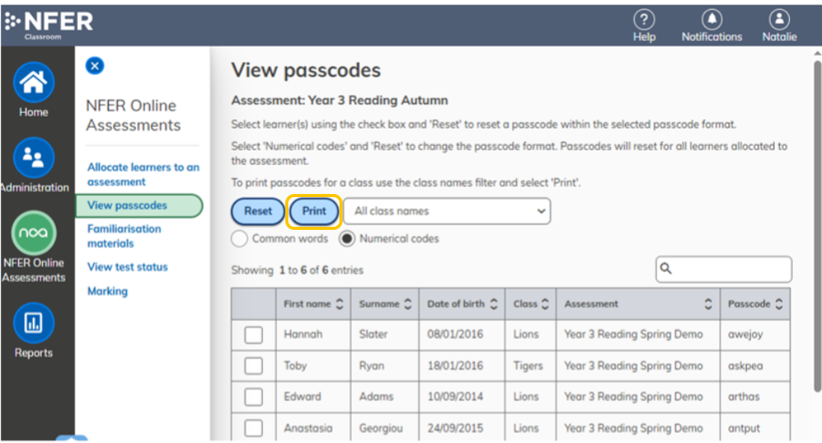Click passcode askpea for Toby
822x443 pixels.
click(x=745, y=366)
